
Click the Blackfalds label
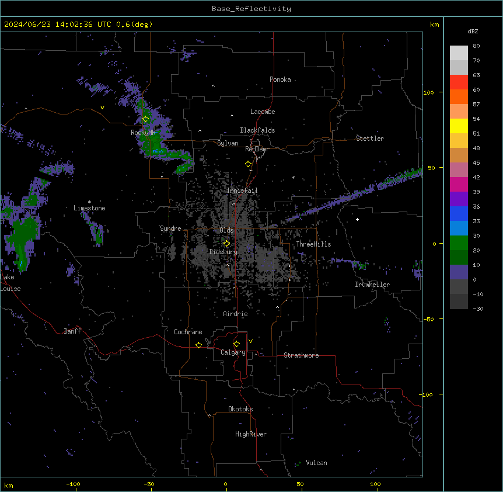tap(257, 130)
